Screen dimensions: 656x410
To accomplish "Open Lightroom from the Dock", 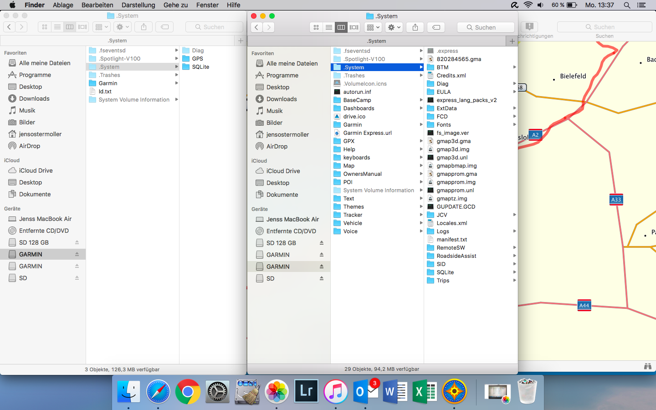I will coord(306,391).
